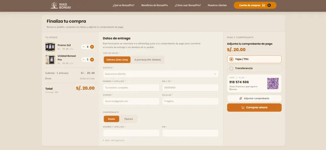Open Beneficios de BonsaiPro link
Screen dimensions: 326x150
tap(155, 6)
